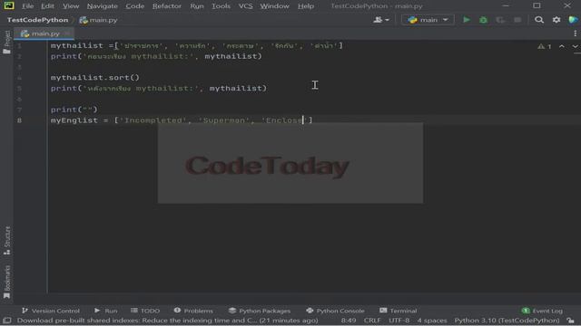This screenshot has width=581, height=326.
Task: Open the Python Packages tool window
Action: 260,311
